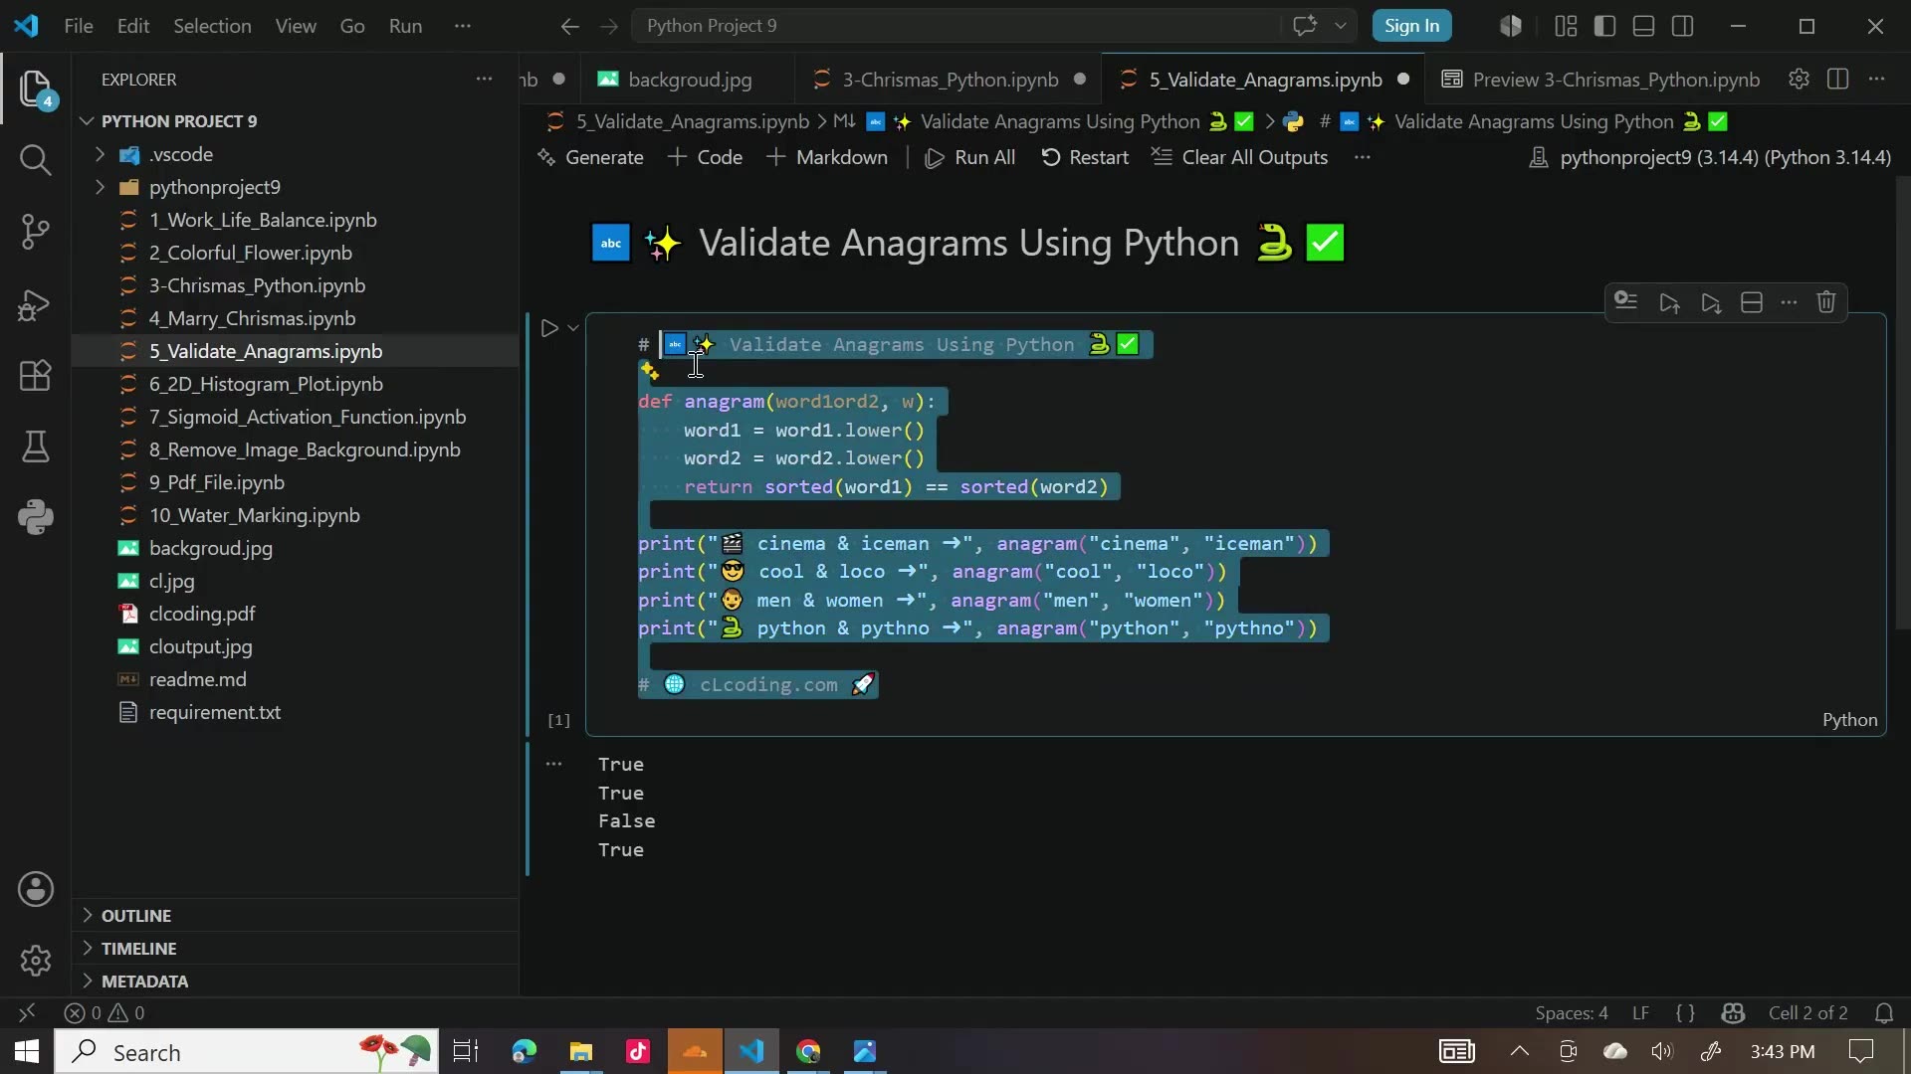The image size is (1911, 1074).
Task: Click Split Cell icon in cell toolbar
Action: click(1752, 302)
